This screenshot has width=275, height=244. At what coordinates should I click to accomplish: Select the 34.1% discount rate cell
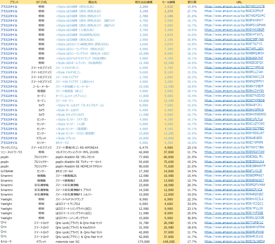(192, 82)
